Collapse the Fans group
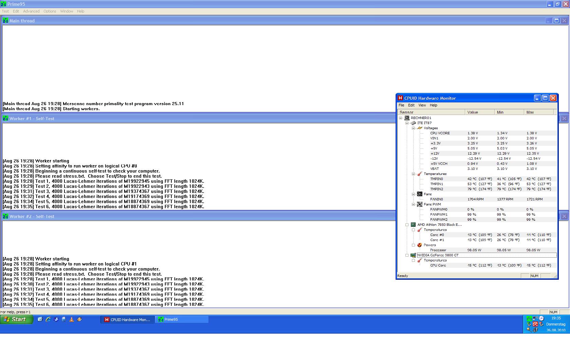 click(413, 194)
